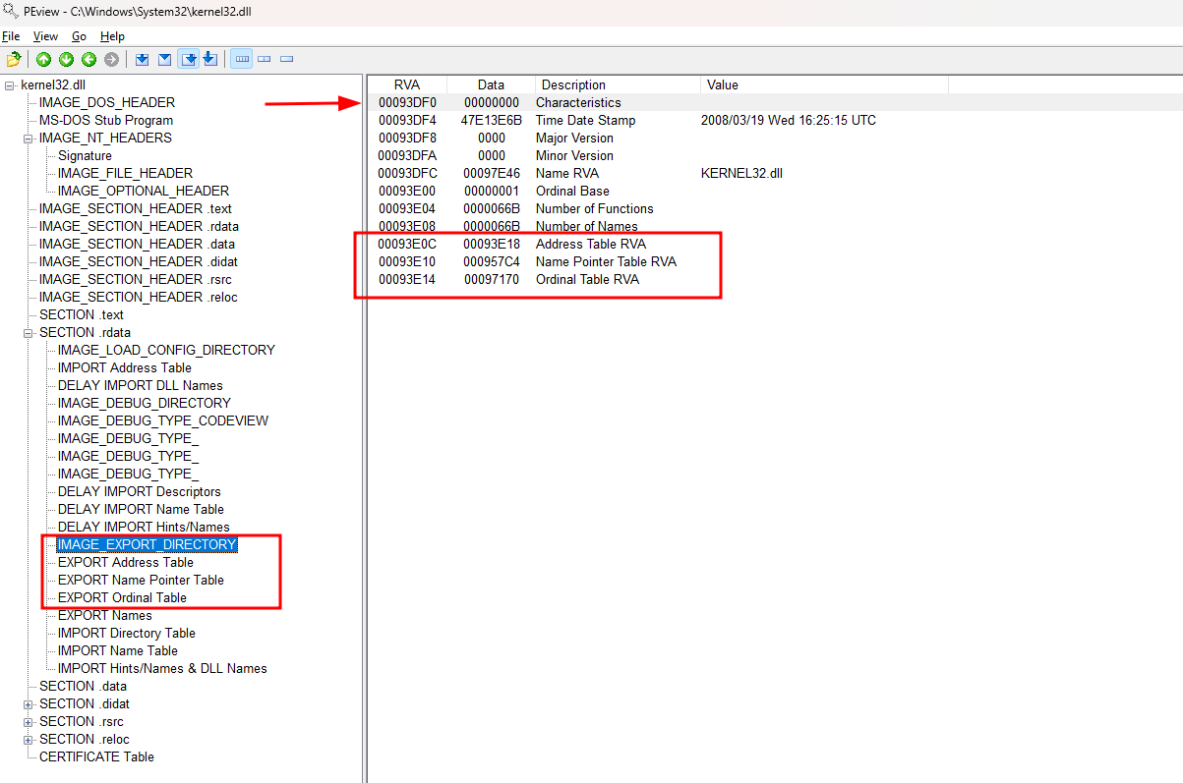Select EXPORT Address Table in tree
1183x783 pixels.
pos(125,563)
